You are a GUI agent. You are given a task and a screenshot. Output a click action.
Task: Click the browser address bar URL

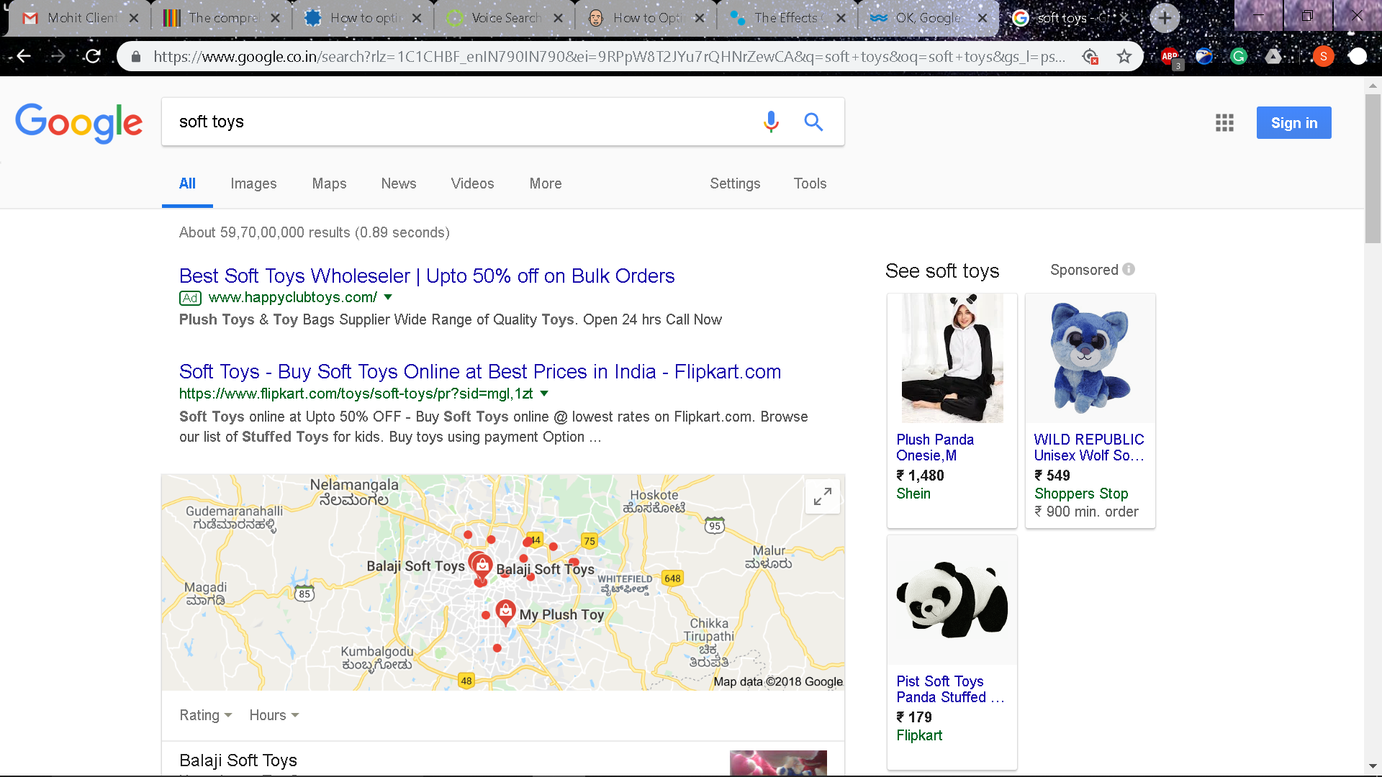(609, 56)
